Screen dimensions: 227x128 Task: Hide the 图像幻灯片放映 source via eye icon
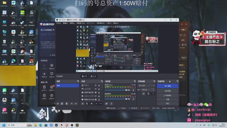tap(96, 100)
